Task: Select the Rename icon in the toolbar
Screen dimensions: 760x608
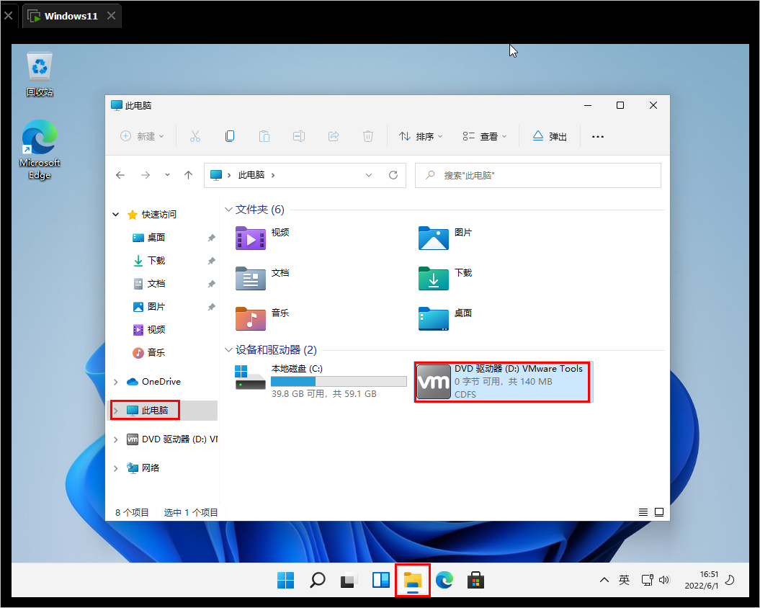Action: 298,136
